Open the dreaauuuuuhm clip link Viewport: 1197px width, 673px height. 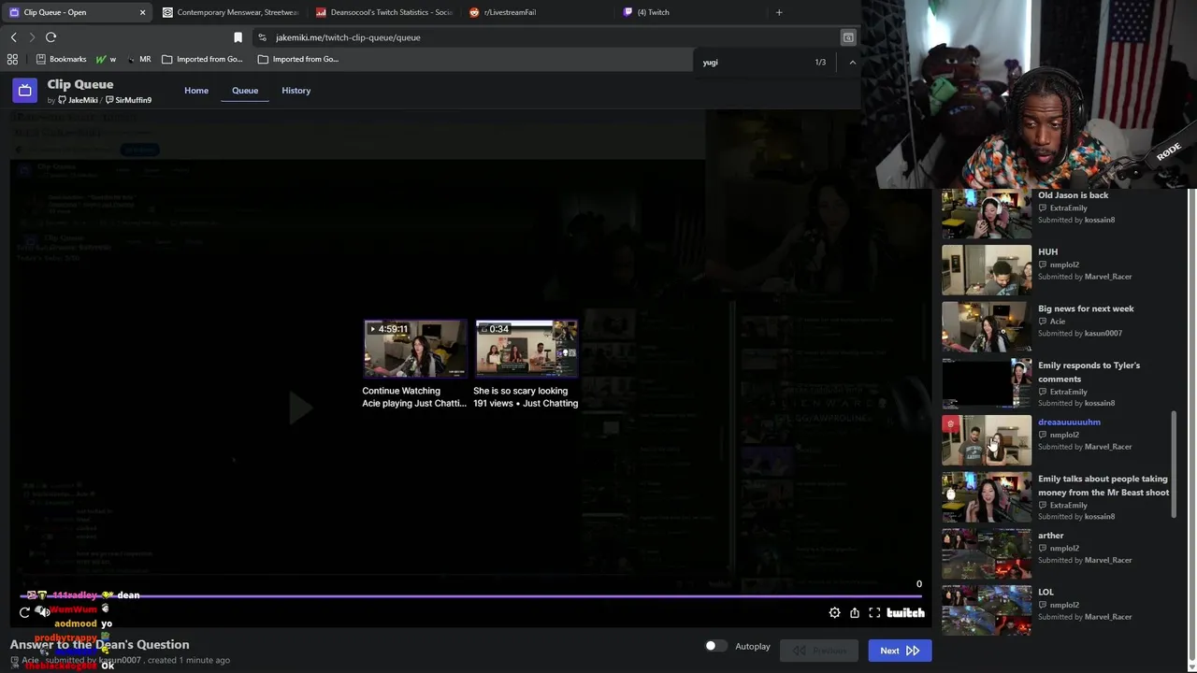point(1069,422)
